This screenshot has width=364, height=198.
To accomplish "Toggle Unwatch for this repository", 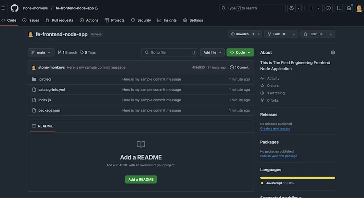I will [242, 34].
